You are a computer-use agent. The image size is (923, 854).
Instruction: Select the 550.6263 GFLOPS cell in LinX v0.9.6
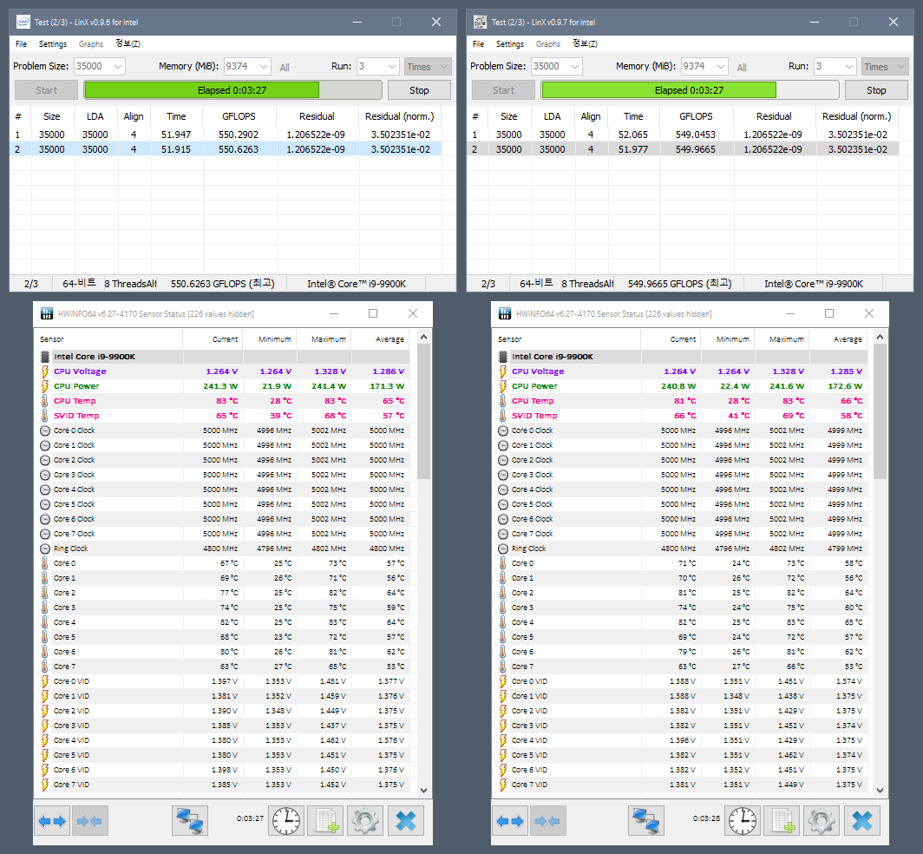pyautogui.click(x=239, y=149)
